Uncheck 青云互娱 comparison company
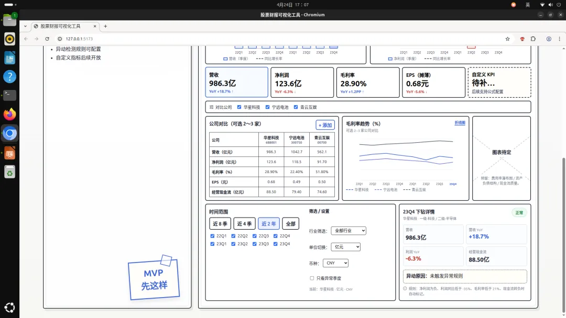This screenshot has height=318, width=566. coord(296,107)
